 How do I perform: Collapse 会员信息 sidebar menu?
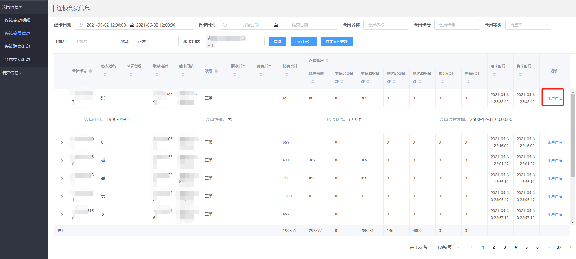[24, 7]
